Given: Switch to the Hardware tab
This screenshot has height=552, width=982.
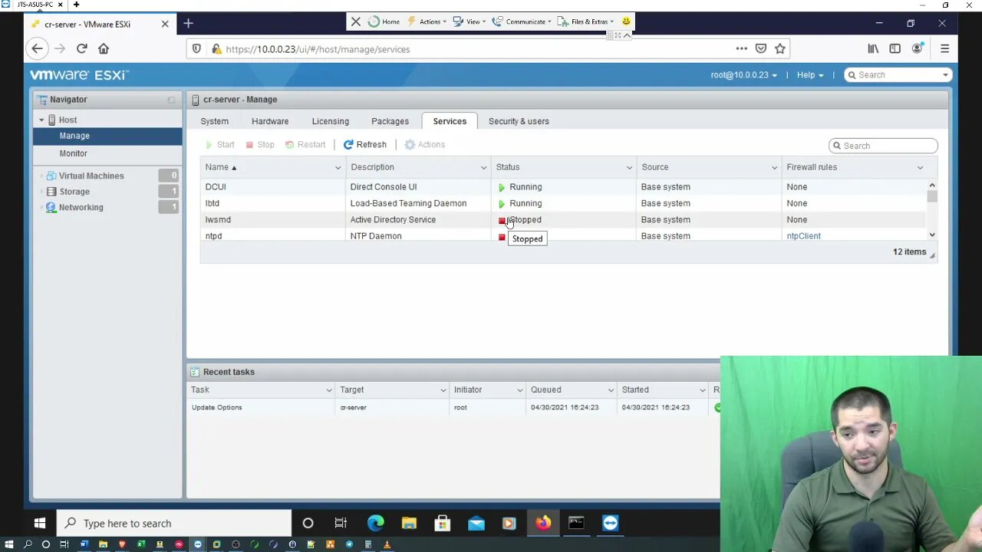Looking at the screenshot, I should click(x=270, y=121).
